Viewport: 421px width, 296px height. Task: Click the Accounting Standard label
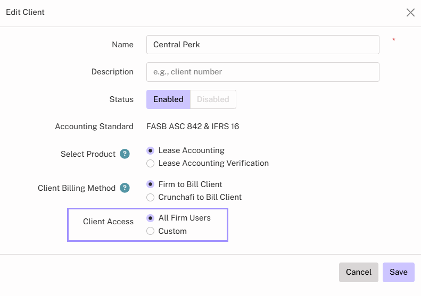(94, 126)
